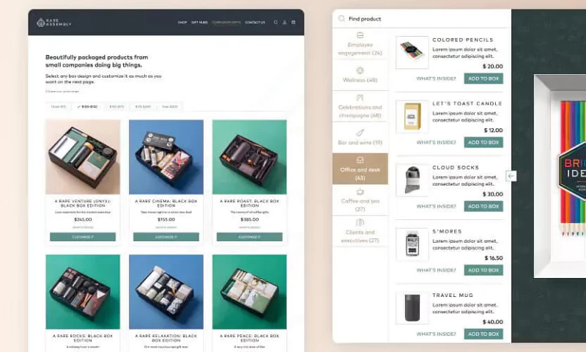Open What's Inside link under A Rare Cinema
The height and width of the screenshot is (352, 586).
166,227
